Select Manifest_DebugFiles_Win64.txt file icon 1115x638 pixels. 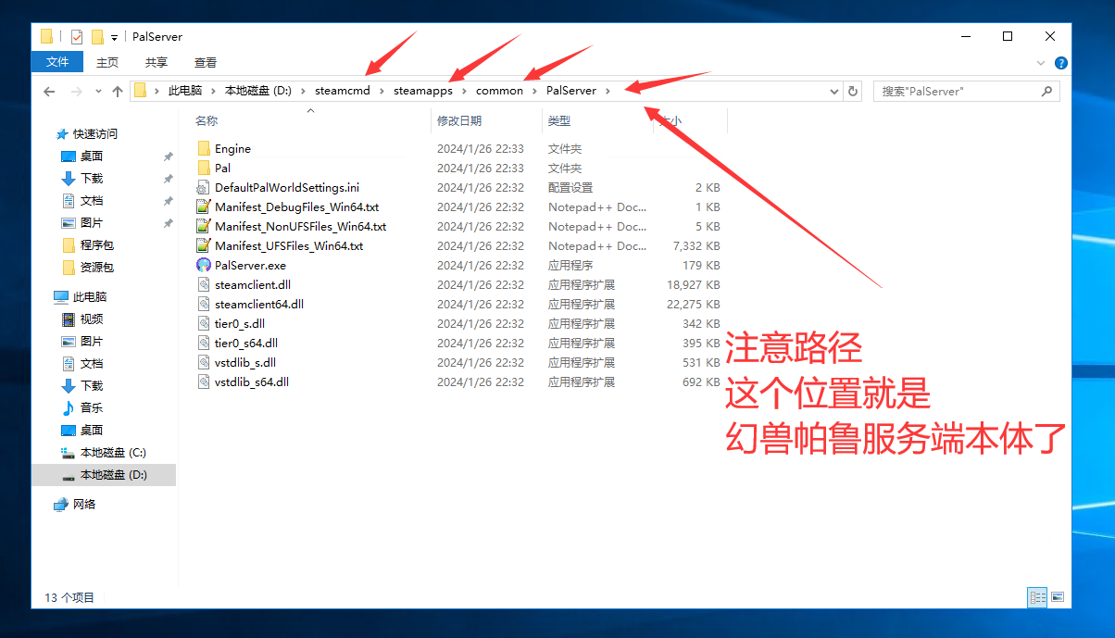coord(204,206)
